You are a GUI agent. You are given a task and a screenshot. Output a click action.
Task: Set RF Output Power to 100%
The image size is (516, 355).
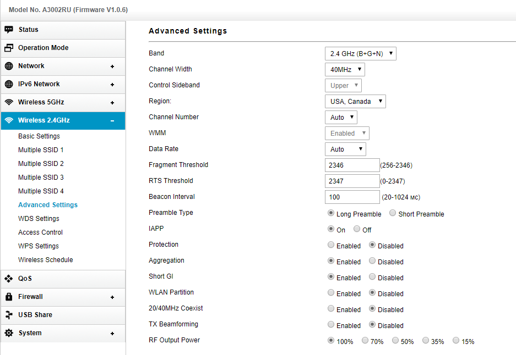331,340
